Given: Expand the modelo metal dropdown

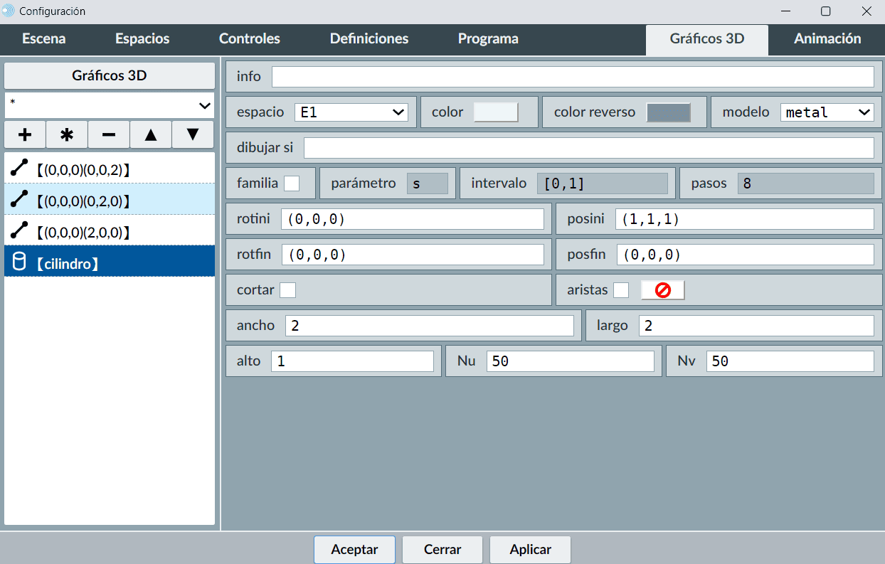Looking at the screenshot, I should [x=827, y=112].
